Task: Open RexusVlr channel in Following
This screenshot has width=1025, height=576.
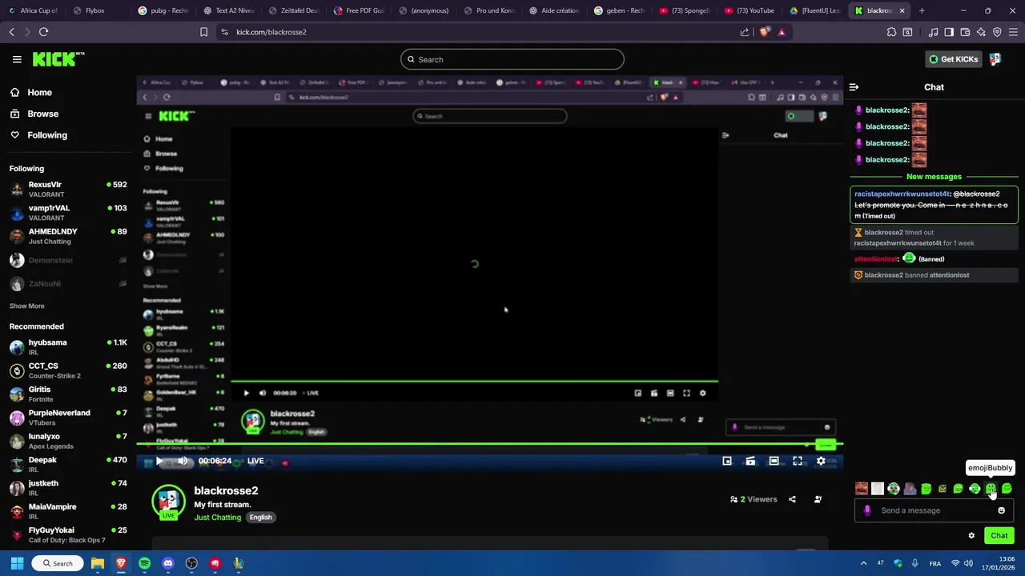Action: click(68, 189)
